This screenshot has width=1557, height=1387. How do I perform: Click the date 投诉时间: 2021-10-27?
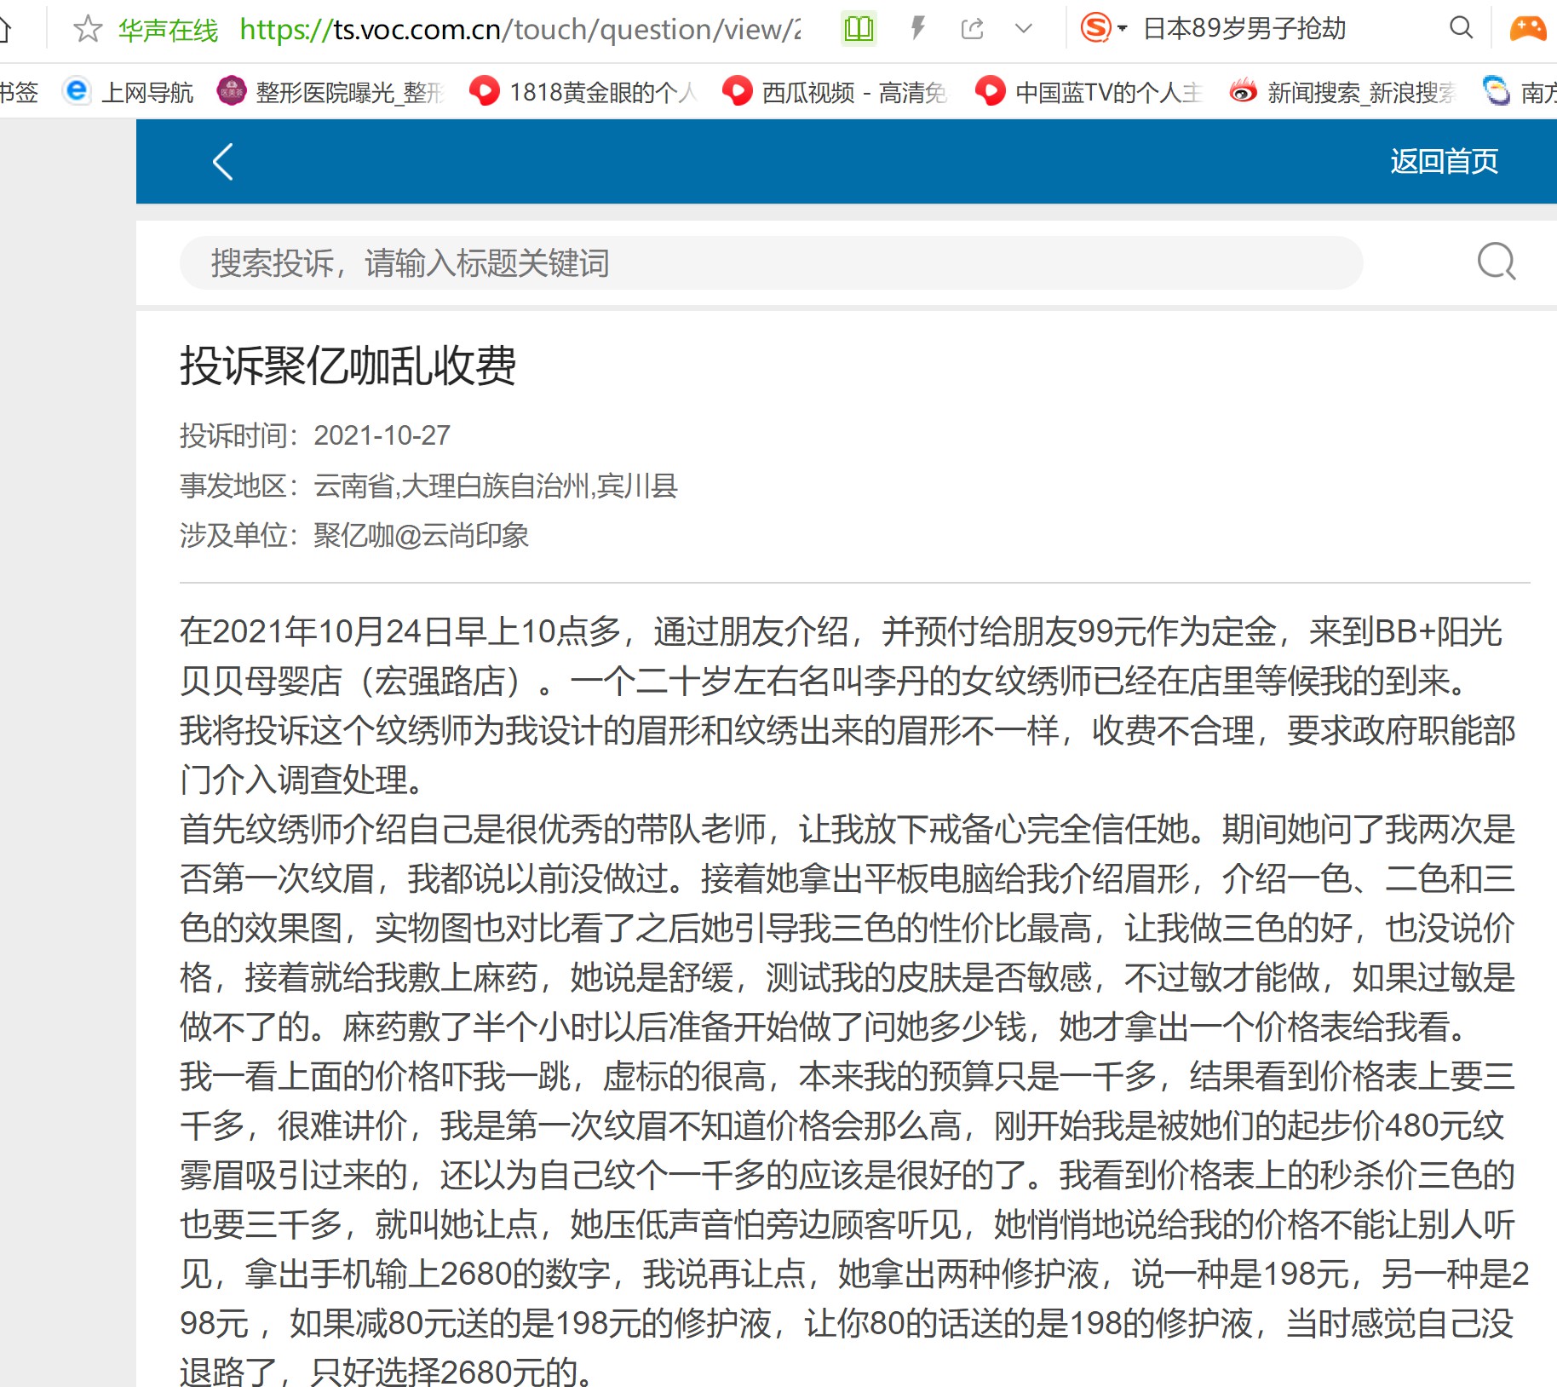pyautogui.click(x=315, y=435)
